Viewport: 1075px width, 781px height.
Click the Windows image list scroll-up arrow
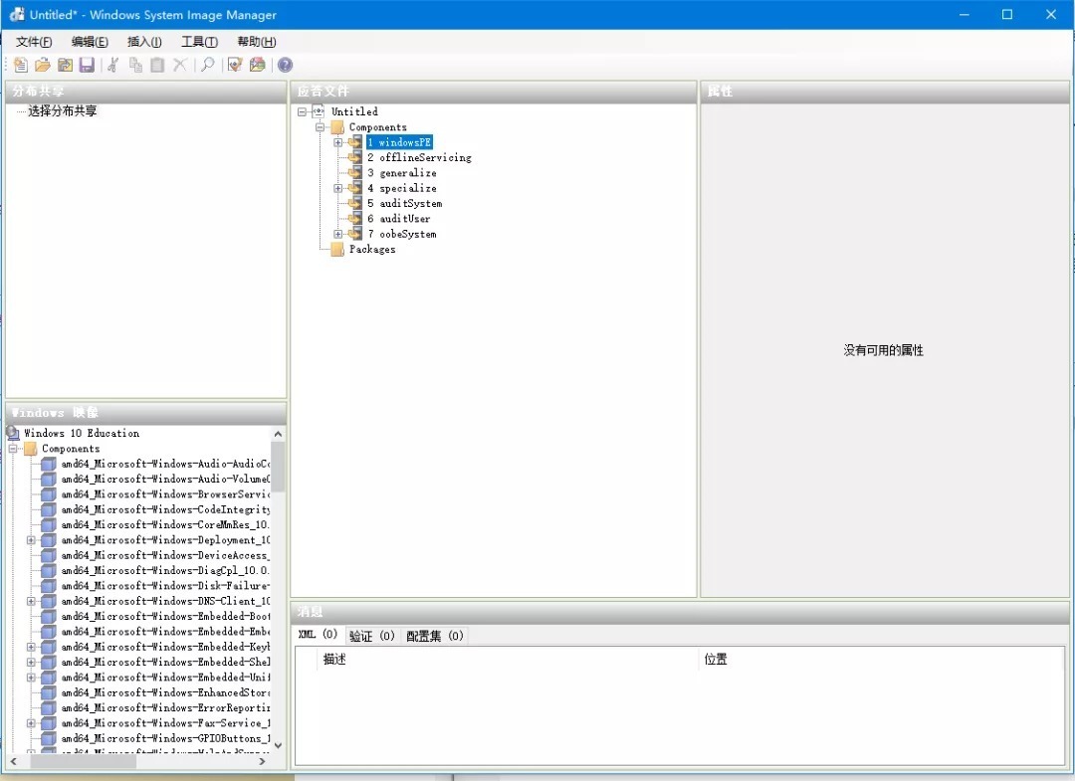tap(278, 434)
